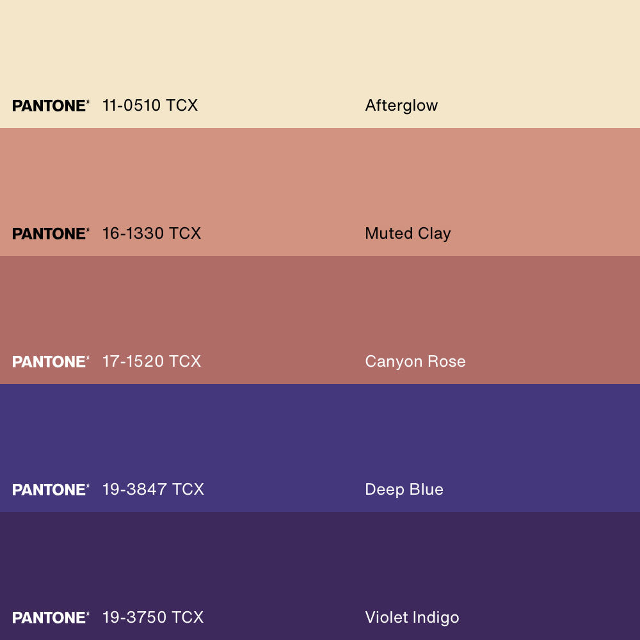Click the Violet Indigo name label
Screen dimensions: 640x640
click(412, 618)
